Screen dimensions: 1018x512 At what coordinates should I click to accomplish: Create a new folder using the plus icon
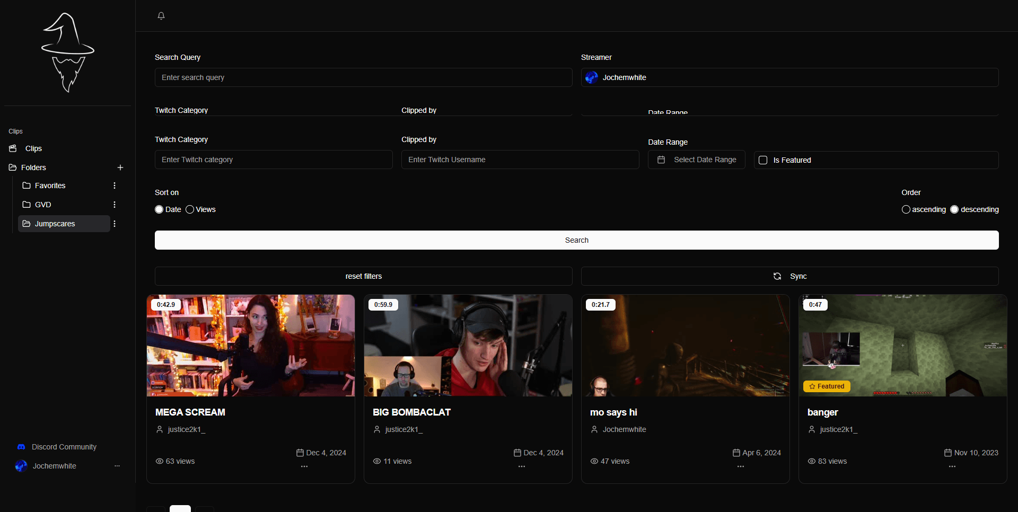click(120, 167)
